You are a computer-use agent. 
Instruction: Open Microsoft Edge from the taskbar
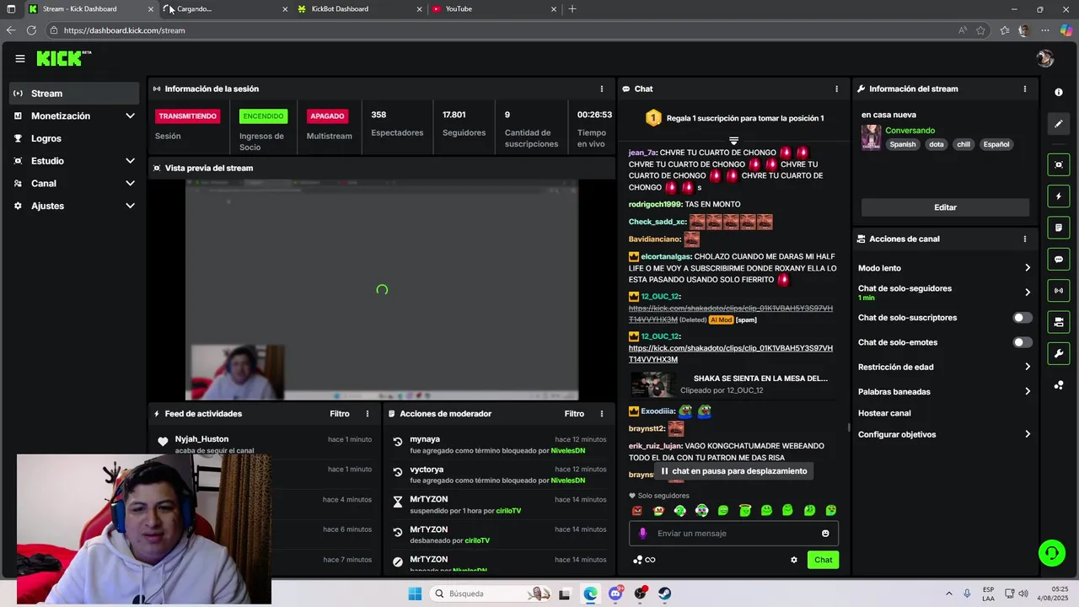pyautogui.click(x=590, y=594)
